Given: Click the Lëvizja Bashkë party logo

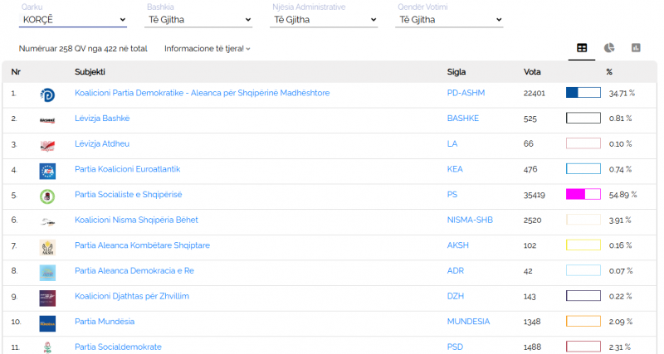Looking at the screenshot, I should pyautogui.click(x=47, y=120).
